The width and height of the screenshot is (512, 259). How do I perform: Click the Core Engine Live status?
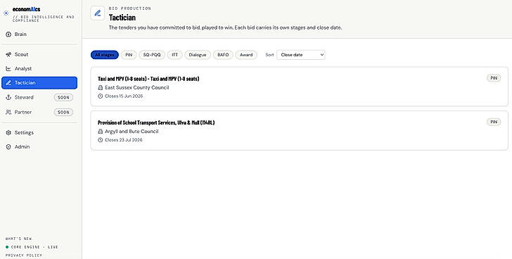[x=32, y=247]
